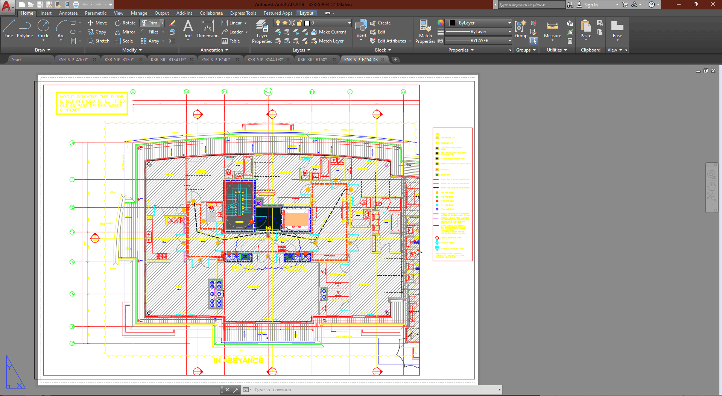Click the white layer color swatch
The width and height of the screenshot is (722, 396).
coord(307,23)
